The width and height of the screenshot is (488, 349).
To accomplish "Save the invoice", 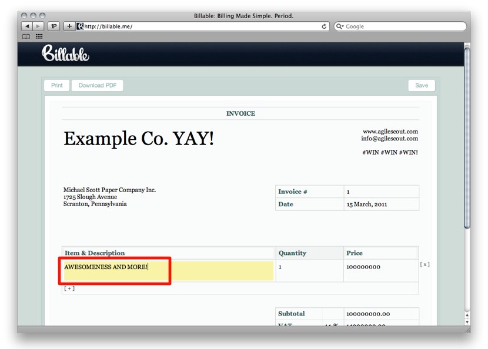I will tap(422, 85).
